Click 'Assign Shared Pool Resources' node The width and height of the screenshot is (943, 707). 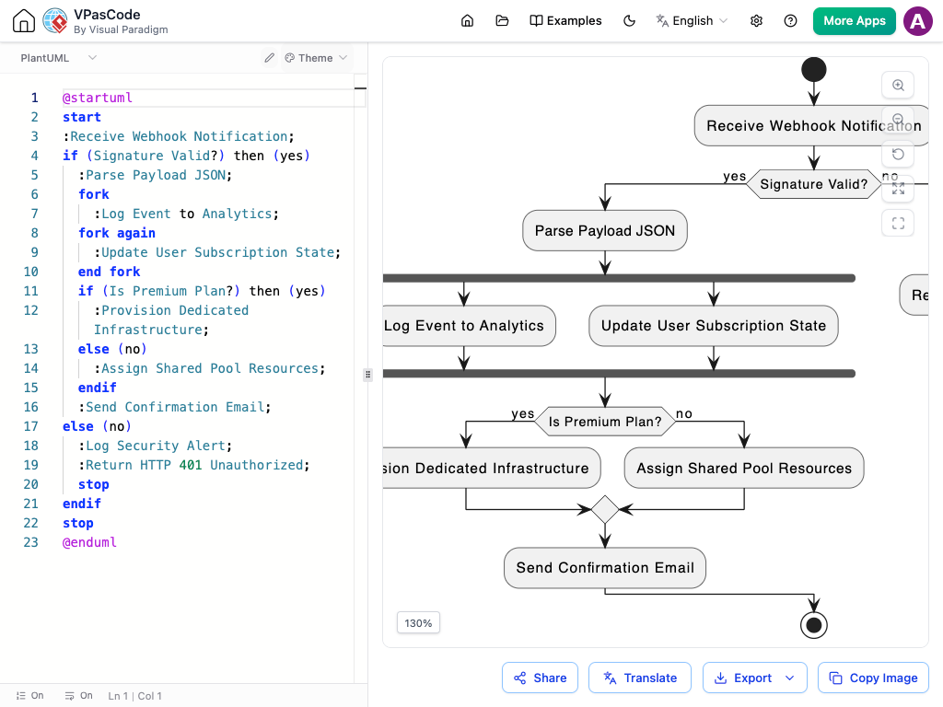744,468
